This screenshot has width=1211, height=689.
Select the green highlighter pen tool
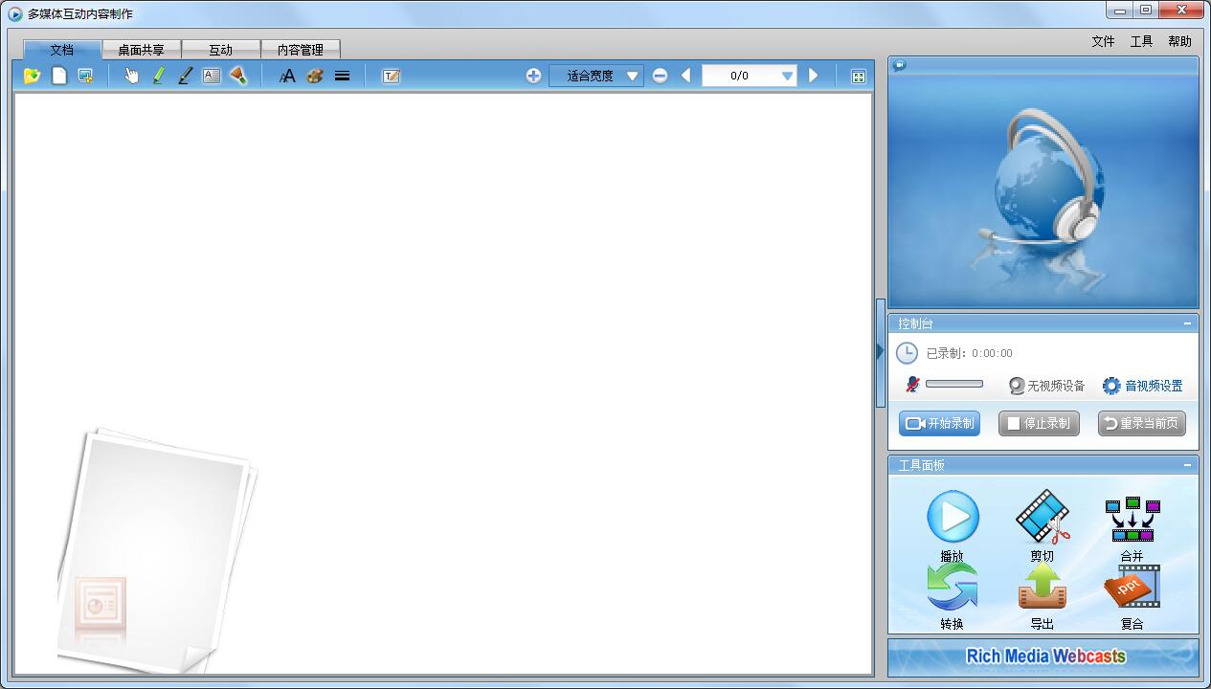(x=159, y=76)
